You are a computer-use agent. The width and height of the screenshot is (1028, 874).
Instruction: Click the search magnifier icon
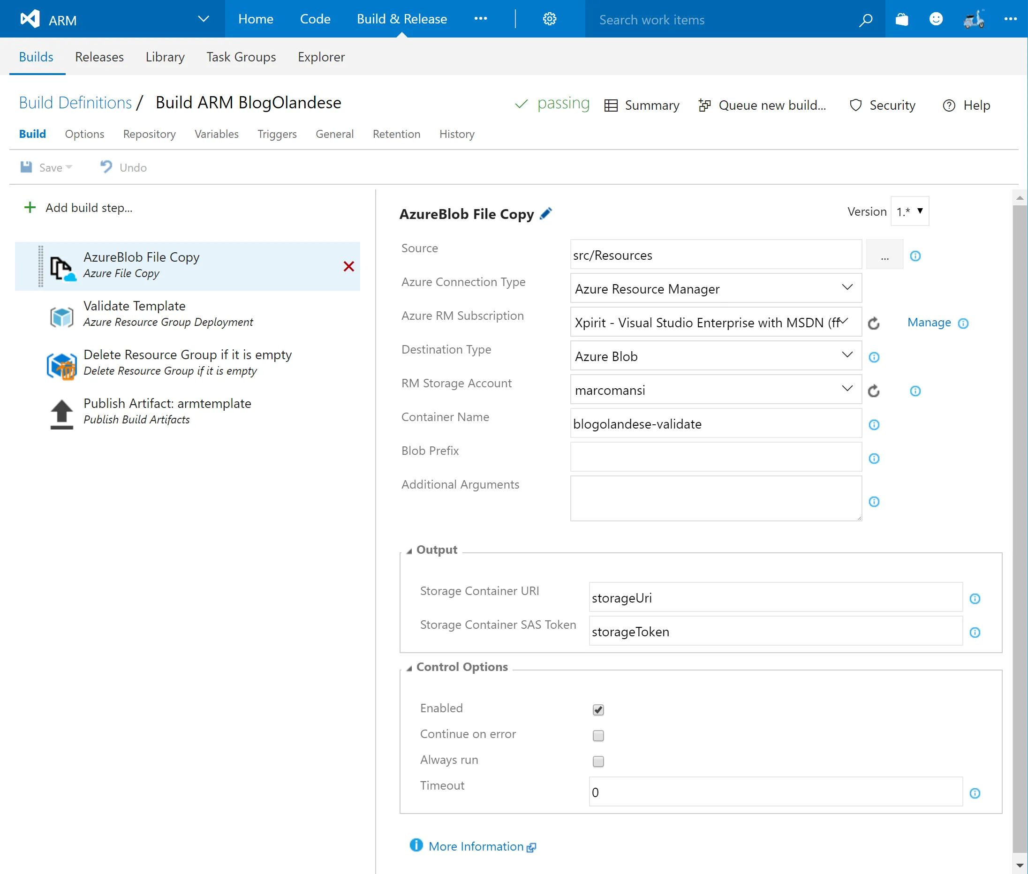point(865,20)
